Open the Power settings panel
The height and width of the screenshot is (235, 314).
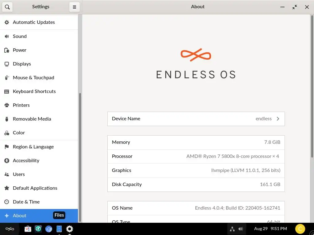(x=39, y=50)
